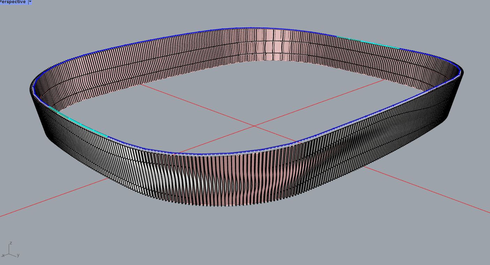This screenshot has width=490, height=265.
Task: Select the cyan curve segment on left rim
Action: click(81, 124)
